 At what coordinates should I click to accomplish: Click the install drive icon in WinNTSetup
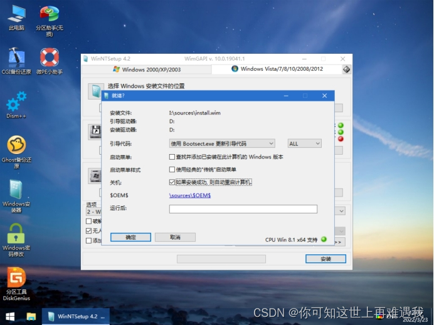[95, 176]
